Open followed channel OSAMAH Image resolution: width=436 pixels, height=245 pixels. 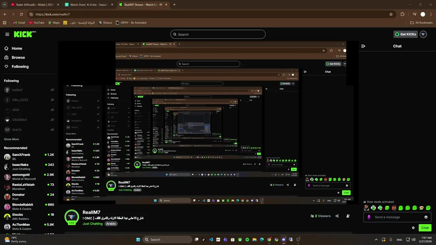(x=29, y=120)
